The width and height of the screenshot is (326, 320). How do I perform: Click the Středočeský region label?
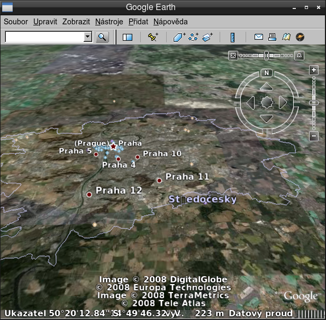click(202, 199)
